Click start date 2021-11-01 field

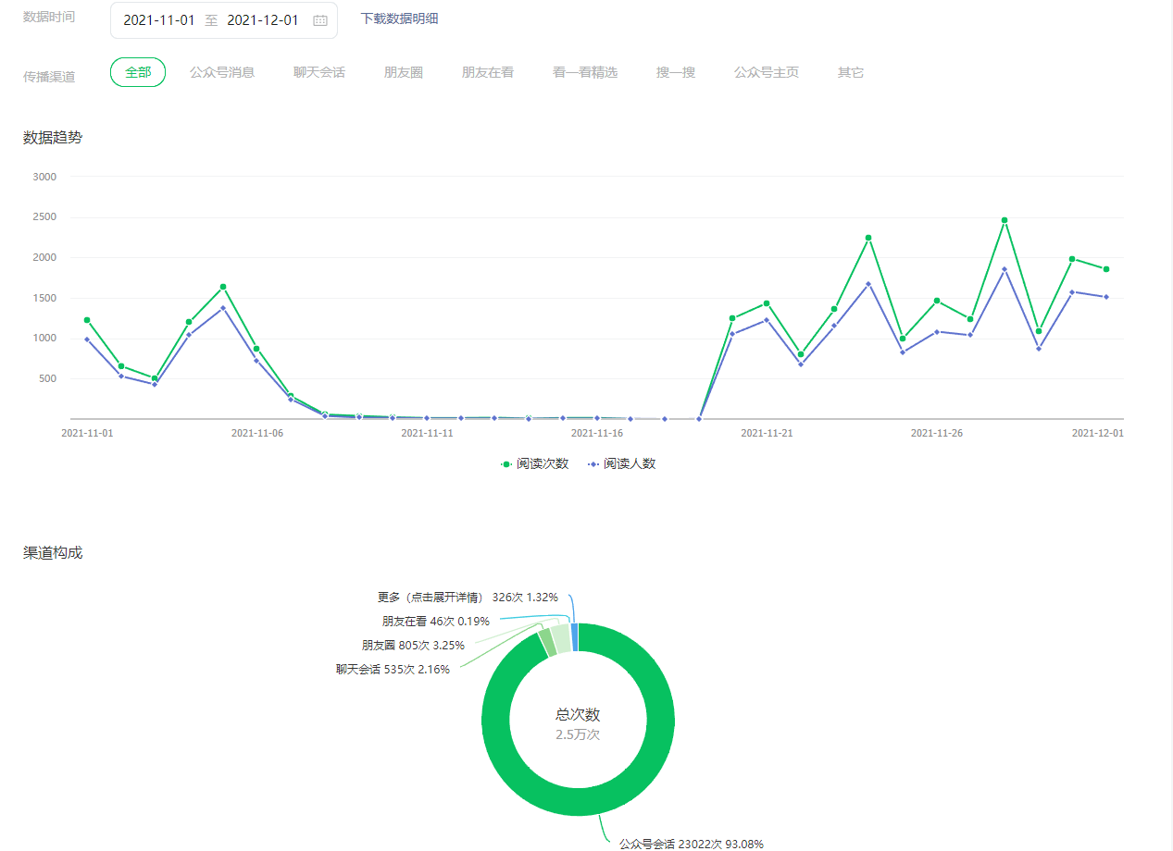159,20
